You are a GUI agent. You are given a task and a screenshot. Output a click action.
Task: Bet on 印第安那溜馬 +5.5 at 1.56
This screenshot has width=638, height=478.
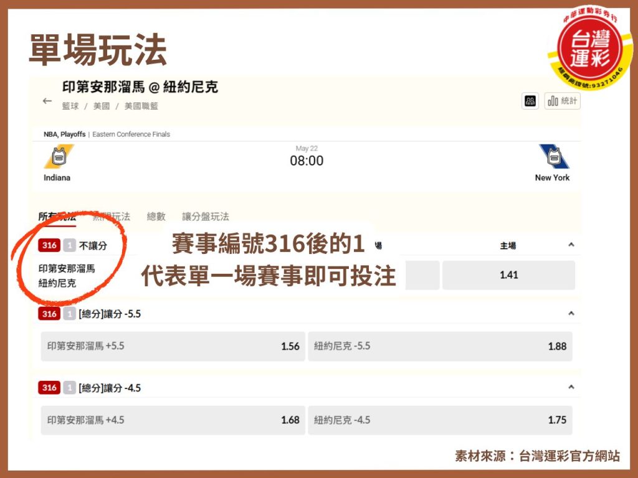tap(173, 346)
